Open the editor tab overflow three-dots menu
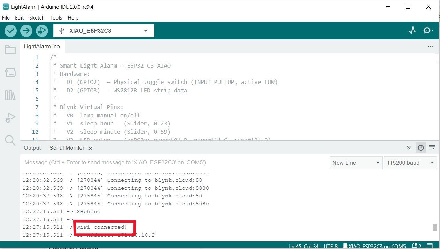Image resolution: width=440 pixels, height=249 pixels. click(431, 46)
